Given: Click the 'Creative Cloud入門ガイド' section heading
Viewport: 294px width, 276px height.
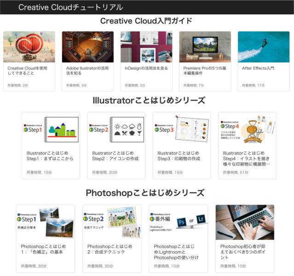Looking at the screenshot, I should (146, 21).
